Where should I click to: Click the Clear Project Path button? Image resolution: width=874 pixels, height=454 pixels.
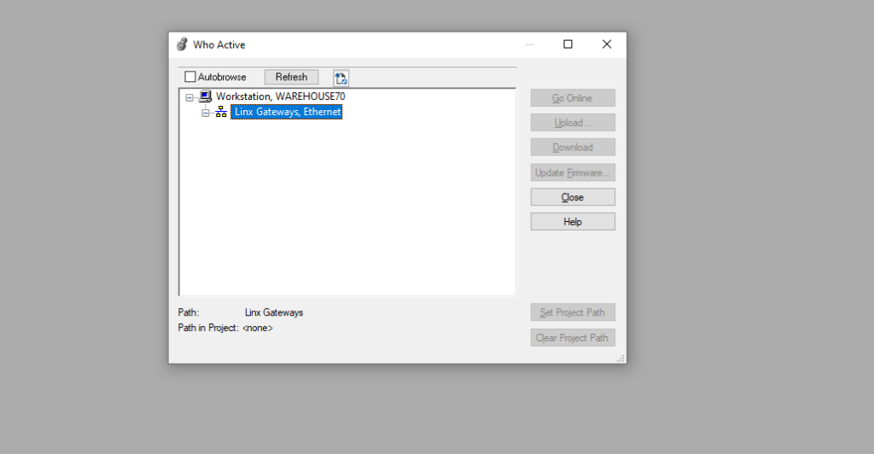click(572, 338)
